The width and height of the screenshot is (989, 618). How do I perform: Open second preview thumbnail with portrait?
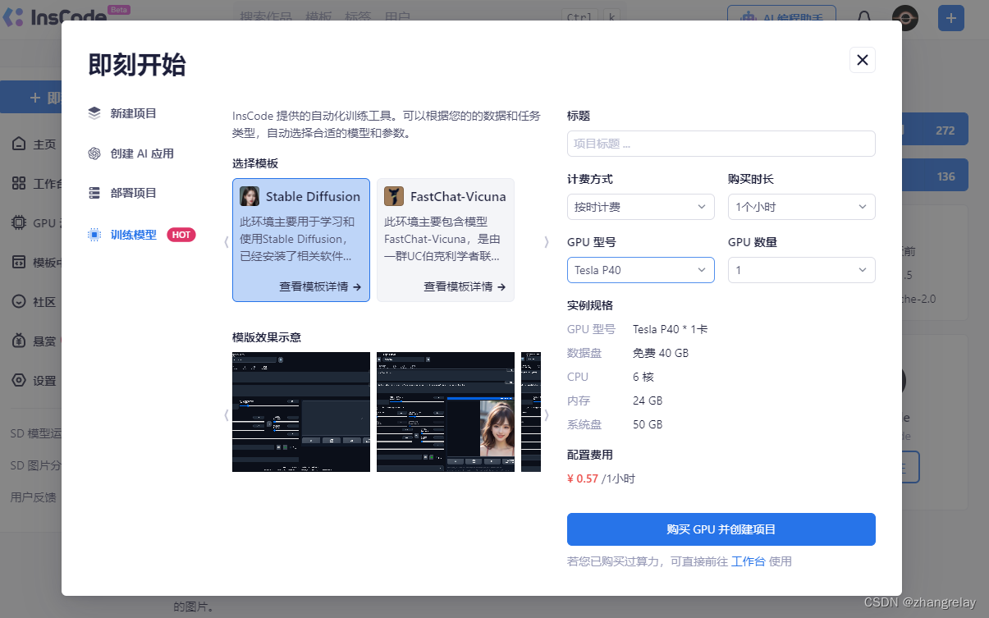[446, 412]
